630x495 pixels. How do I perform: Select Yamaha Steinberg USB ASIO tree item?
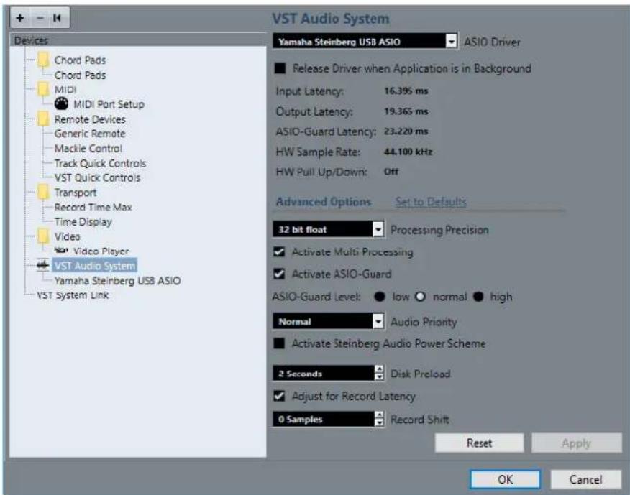[117, 281]
